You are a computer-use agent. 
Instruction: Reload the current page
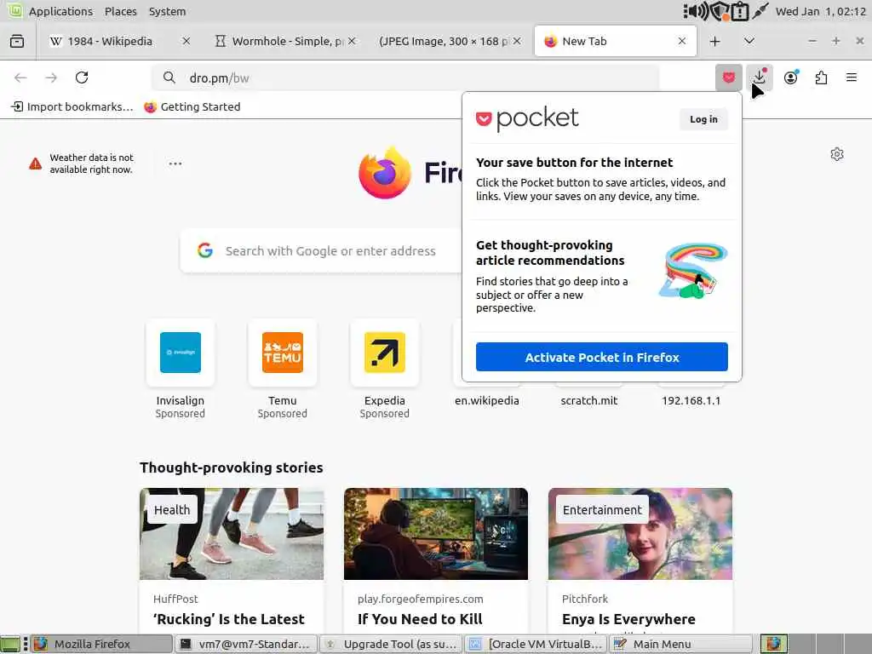click(x=82, y=77)
